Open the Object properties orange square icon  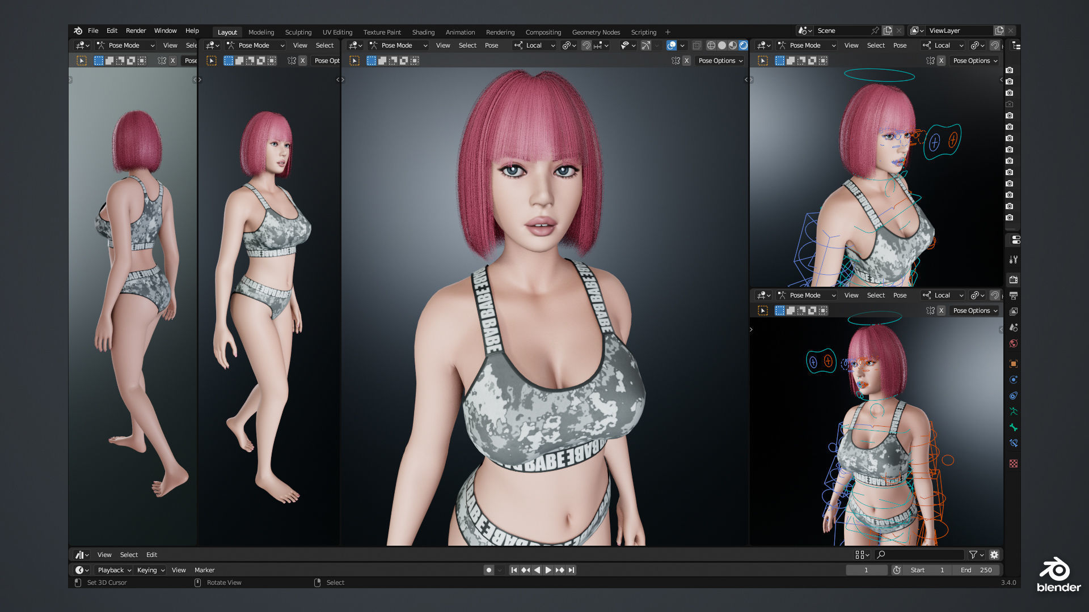pyautogui.click(x=1014, y=364)
